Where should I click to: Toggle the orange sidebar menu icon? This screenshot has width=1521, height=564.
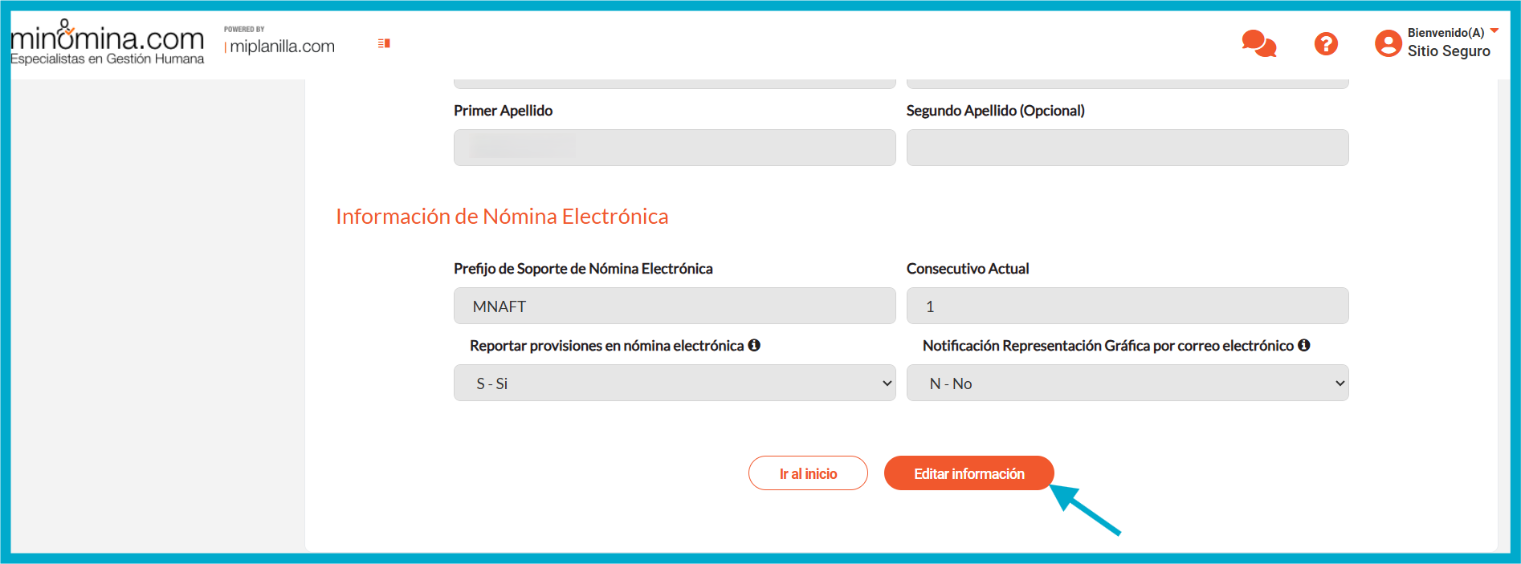click(384, 43)
